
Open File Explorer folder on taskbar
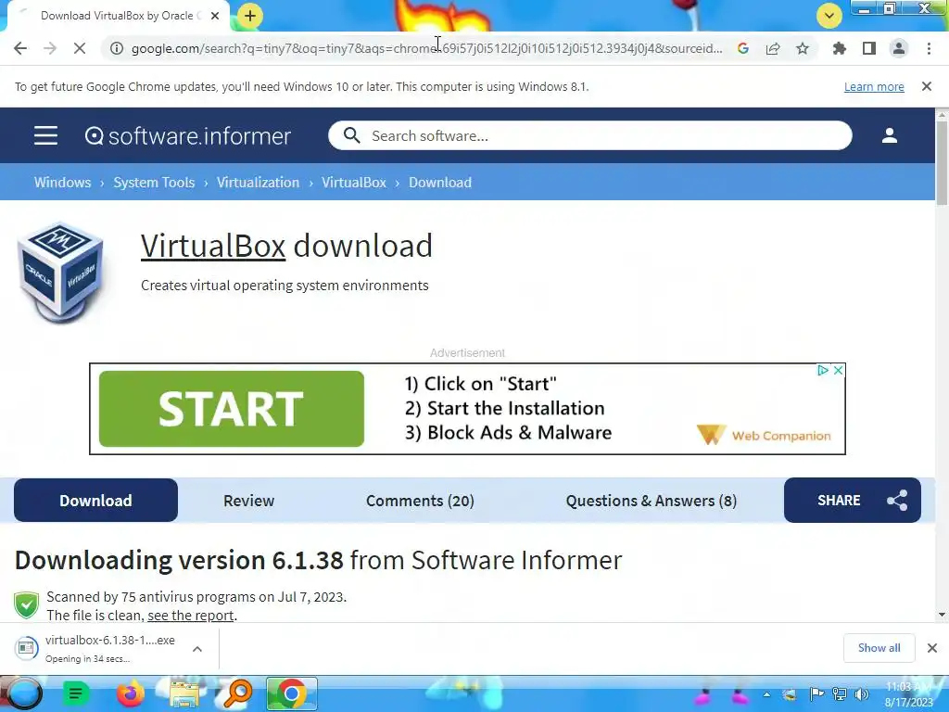184,694
